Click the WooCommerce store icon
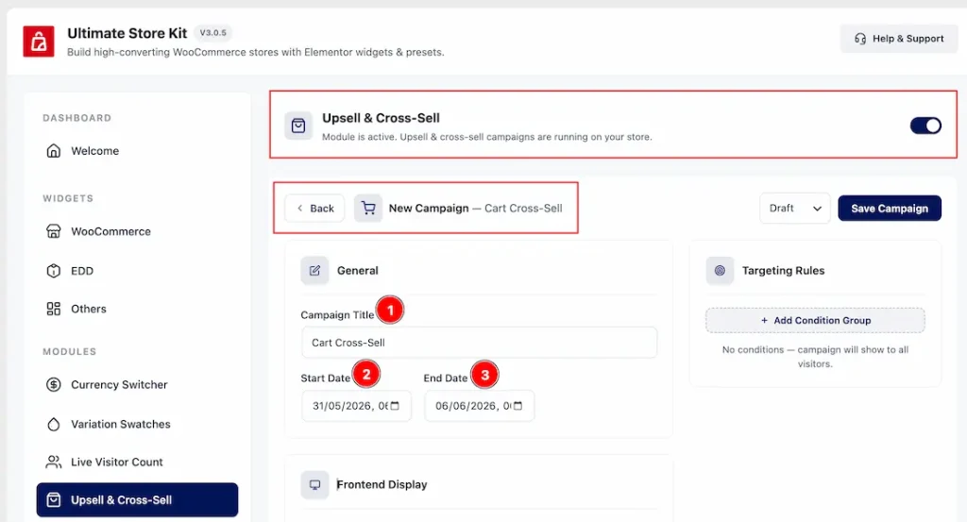 [x=54, y=231]
